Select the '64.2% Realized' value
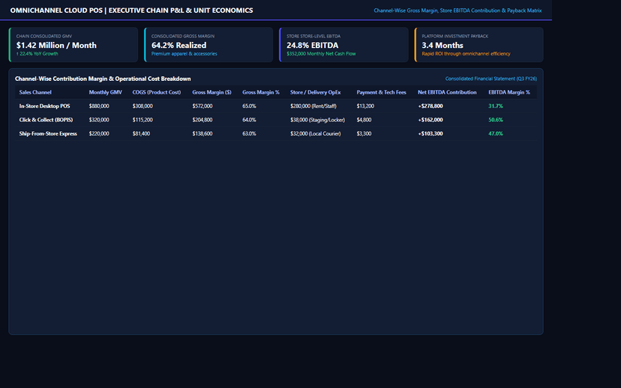621x388 pixels. point(178,45)
